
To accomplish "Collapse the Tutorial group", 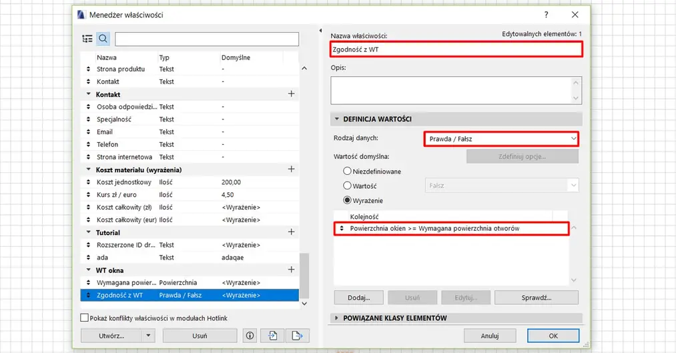I will (x=88, y=232).
